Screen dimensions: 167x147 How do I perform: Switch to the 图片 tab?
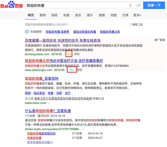pyautogui.click(x=90, y=15)
